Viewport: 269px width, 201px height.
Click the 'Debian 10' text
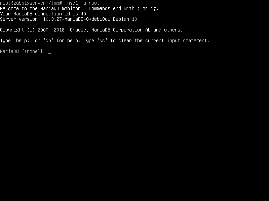(125, 19)
